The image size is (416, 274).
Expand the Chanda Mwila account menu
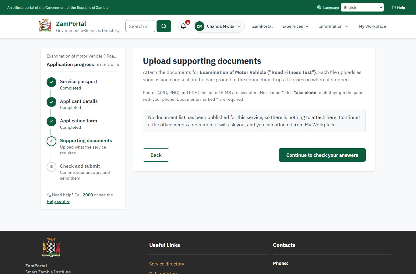219,26
